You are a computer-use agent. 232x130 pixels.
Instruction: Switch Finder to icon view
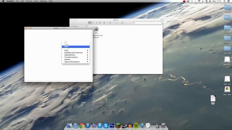(x=90, y=23)
